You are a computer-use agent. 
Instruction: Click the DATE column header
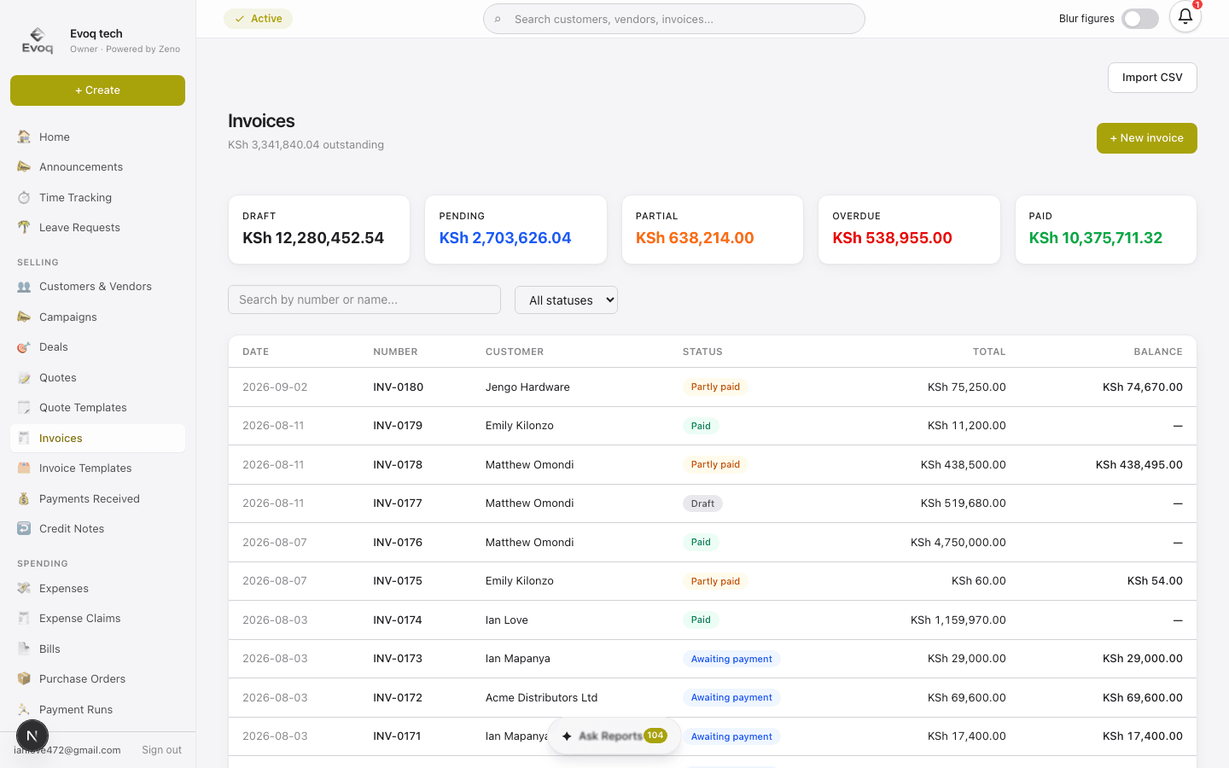pos(255,352)
